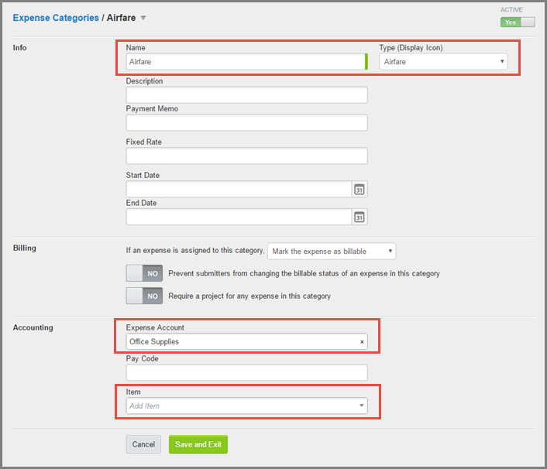
Task: Toggle prevent changing billable status switch
Action: point(144,273)
